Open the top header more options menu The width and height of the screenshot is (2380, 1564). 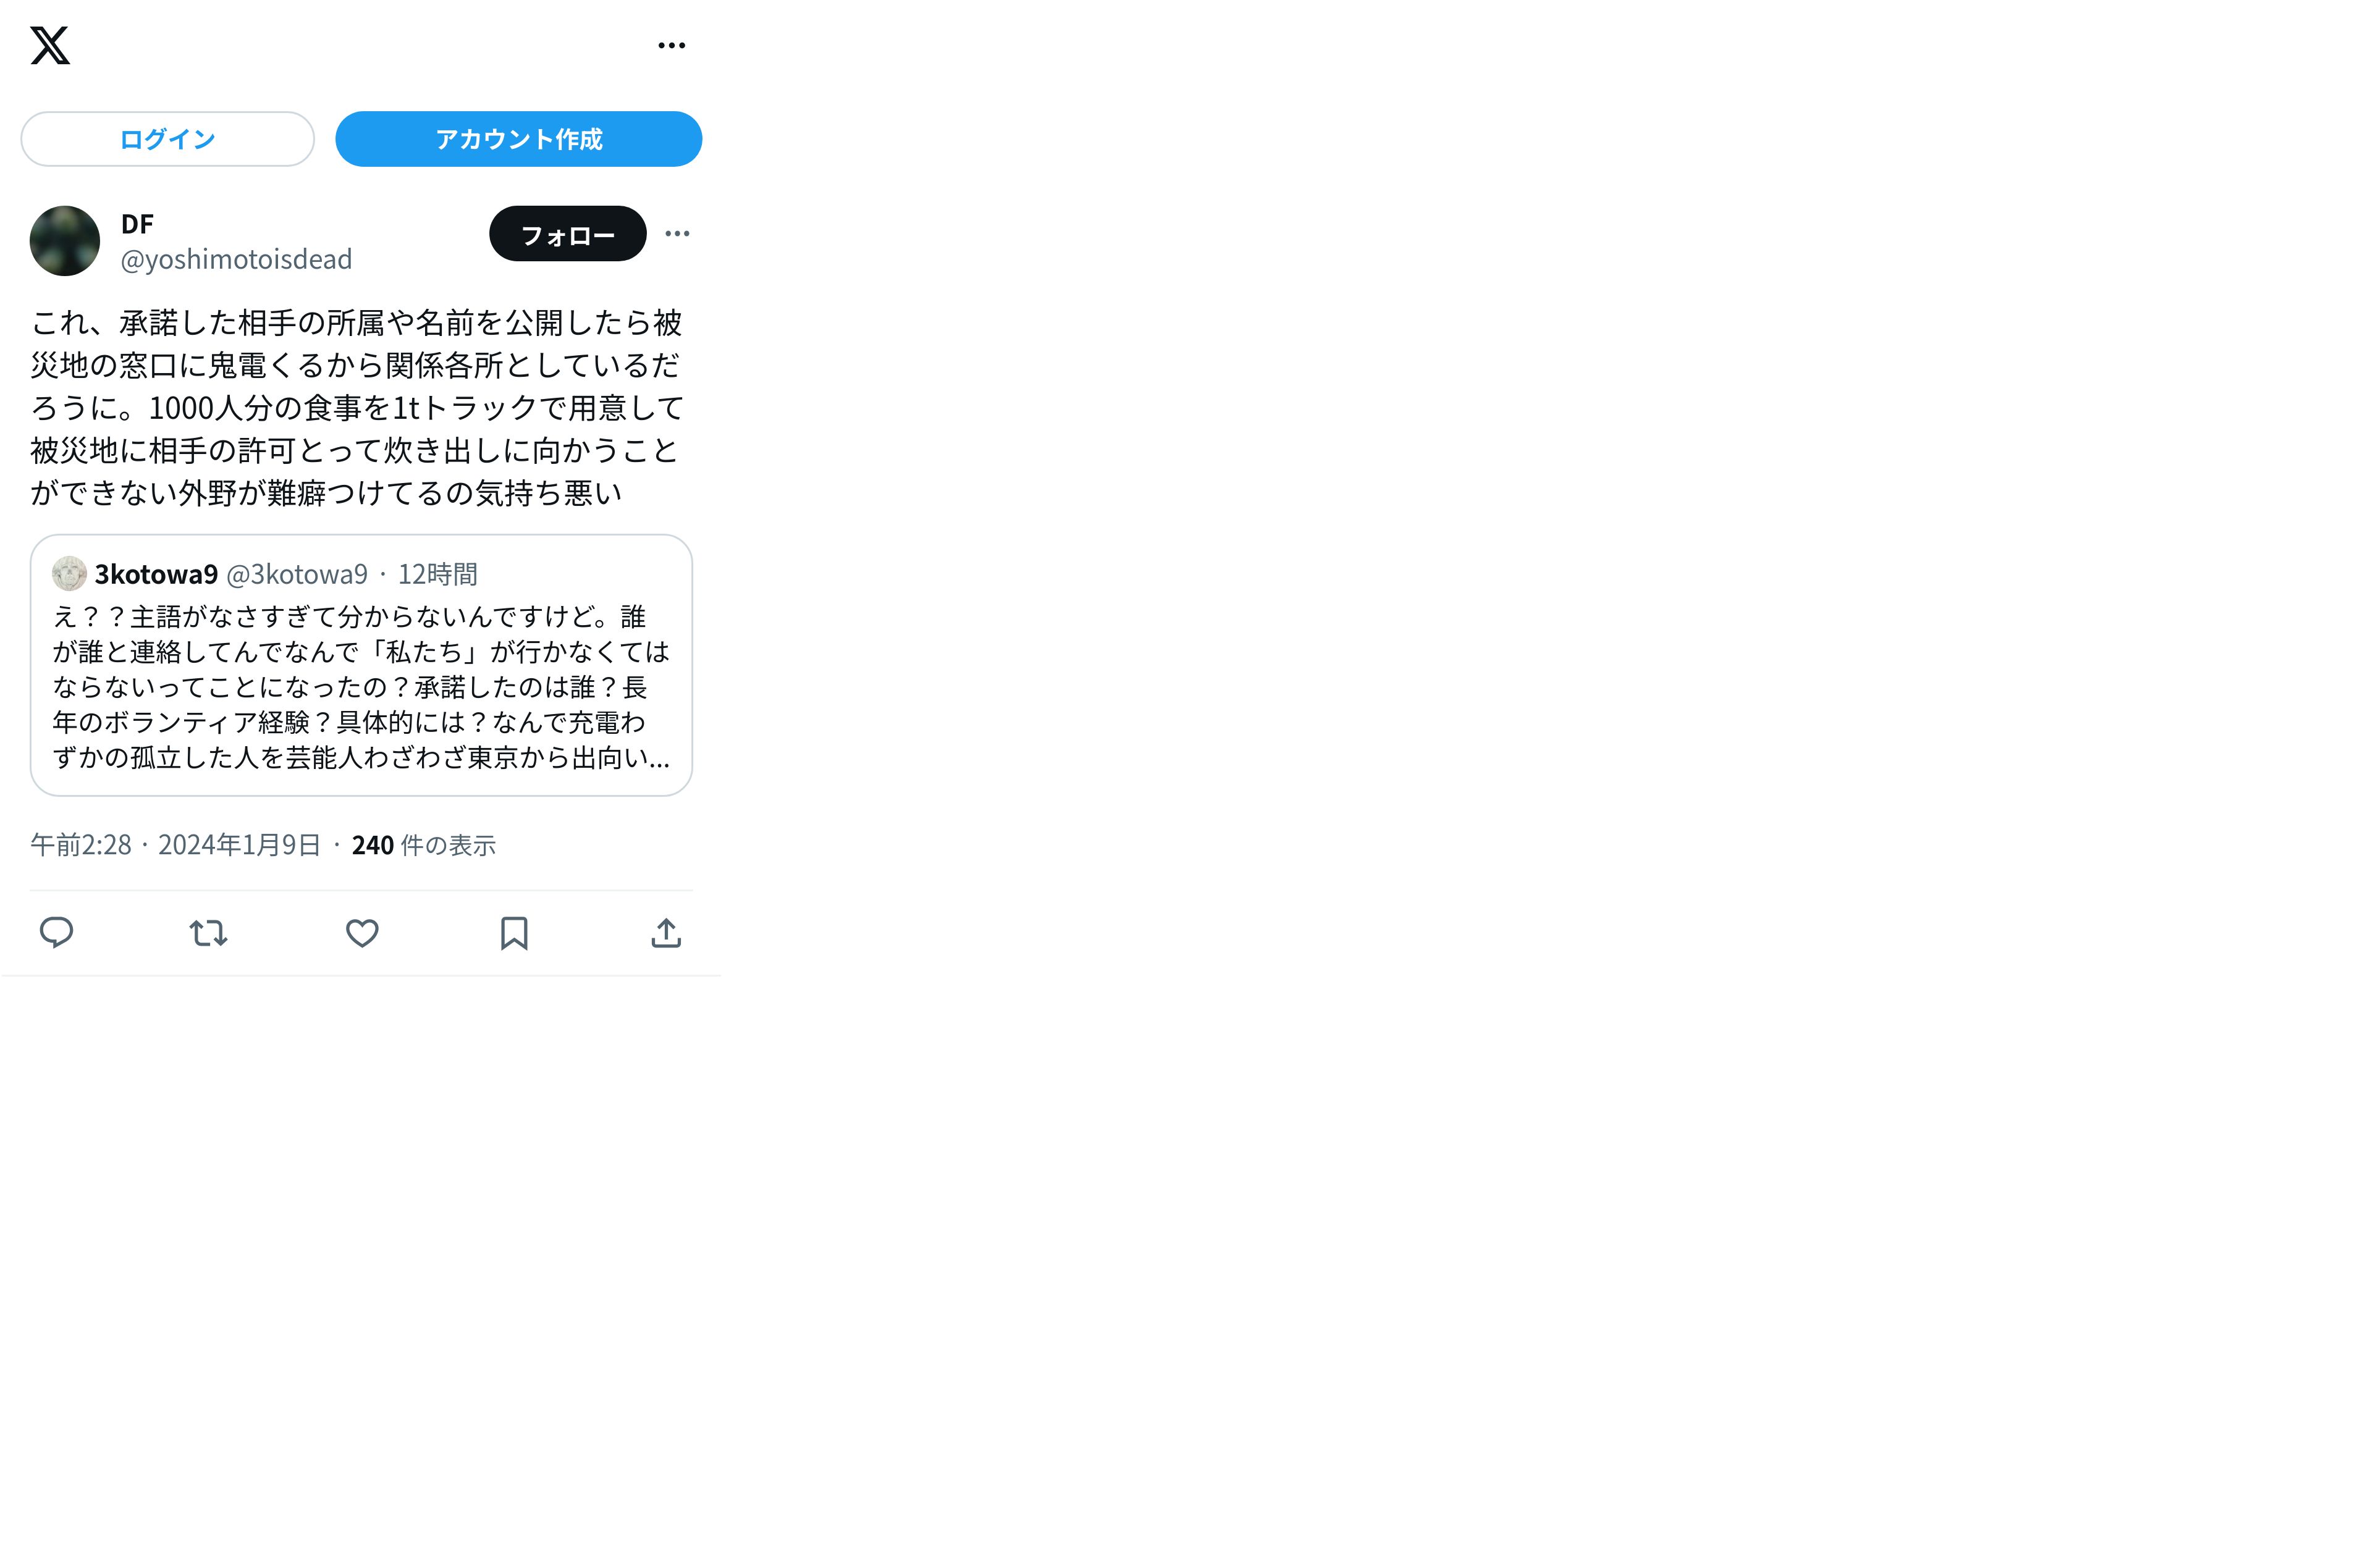click(x=672, y=45)
